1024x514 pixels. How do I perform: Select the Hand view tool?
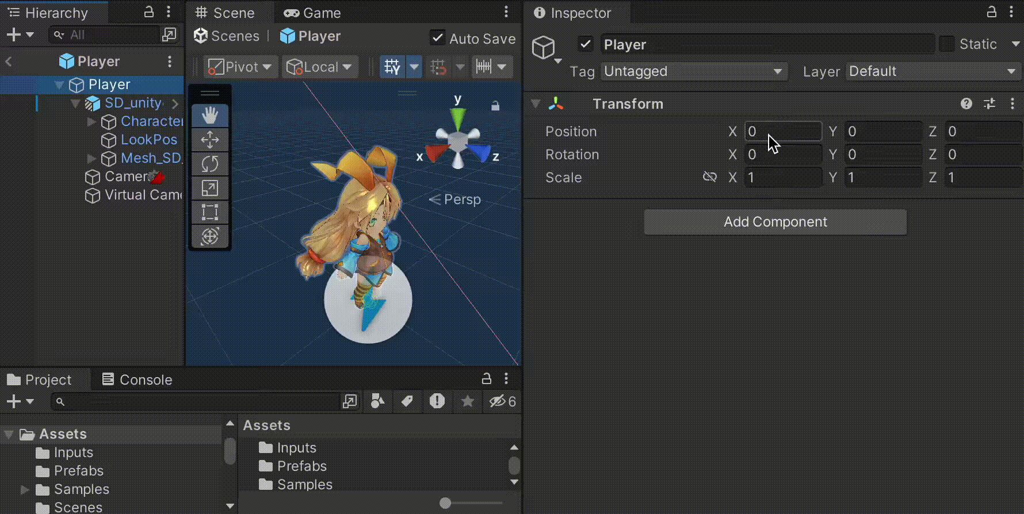[x=210, y=116]
